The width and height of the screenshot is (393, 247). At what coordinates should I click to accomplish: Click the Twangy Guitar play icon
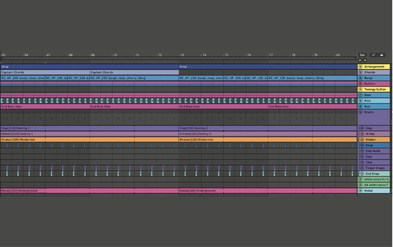[360, 89]
